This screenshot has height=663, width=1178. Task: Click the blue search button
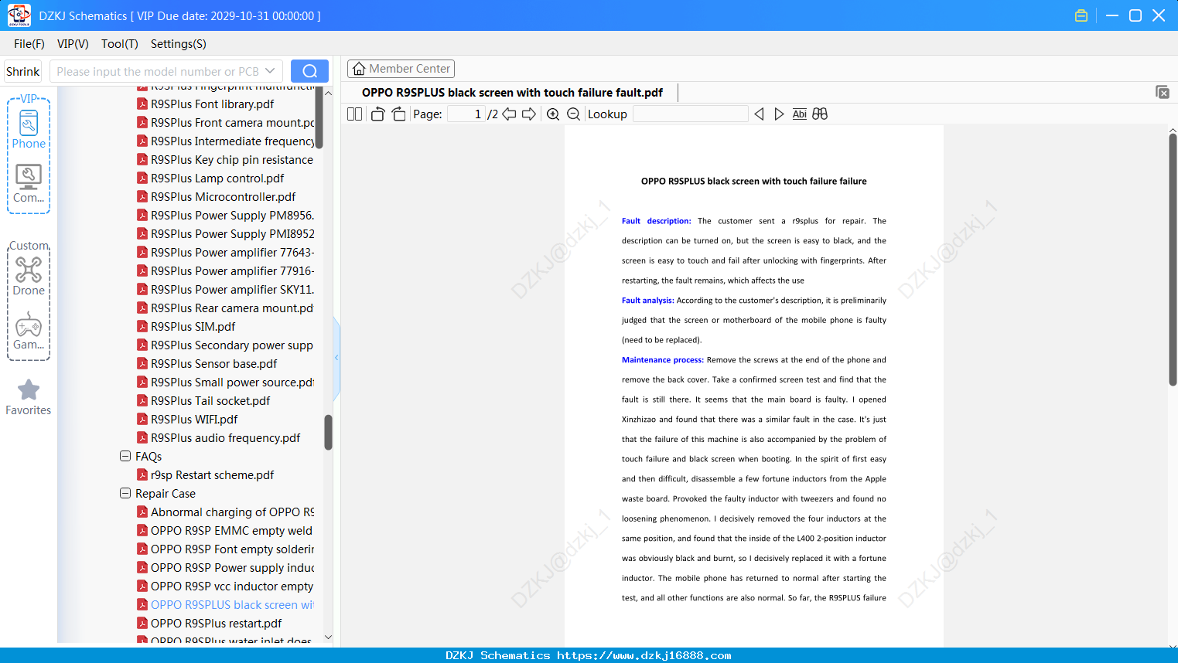(x=309, y=71)
